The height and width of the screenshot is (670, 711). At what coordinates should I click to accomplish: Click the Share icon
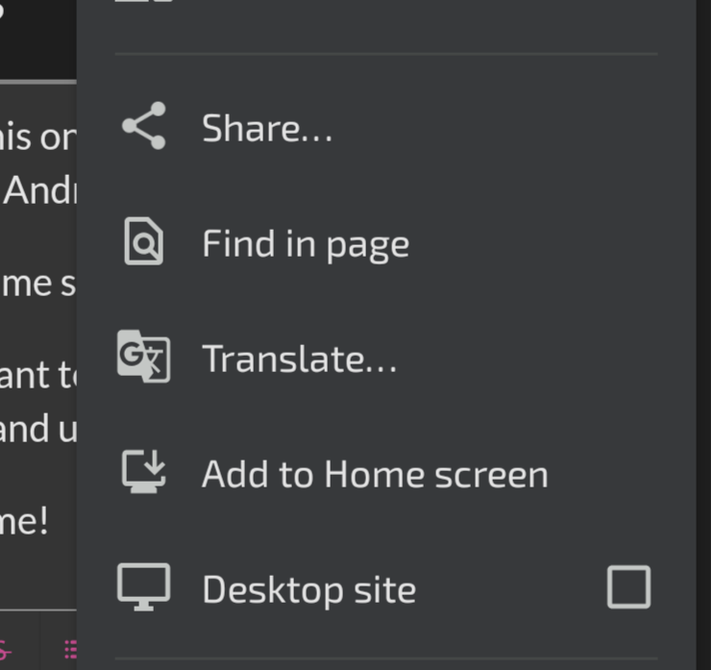pyautogui.click(x=144, y=126)
